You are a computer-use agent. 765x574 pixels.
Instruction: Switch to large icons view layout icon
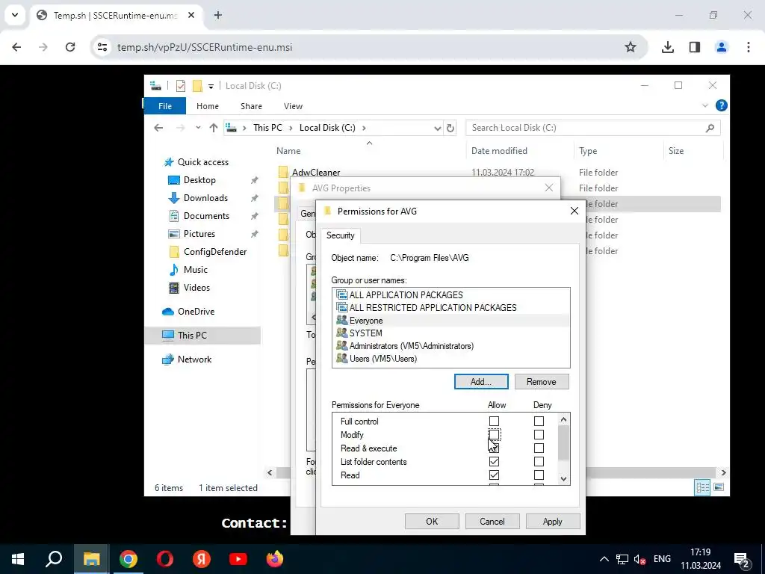[719, 487]
